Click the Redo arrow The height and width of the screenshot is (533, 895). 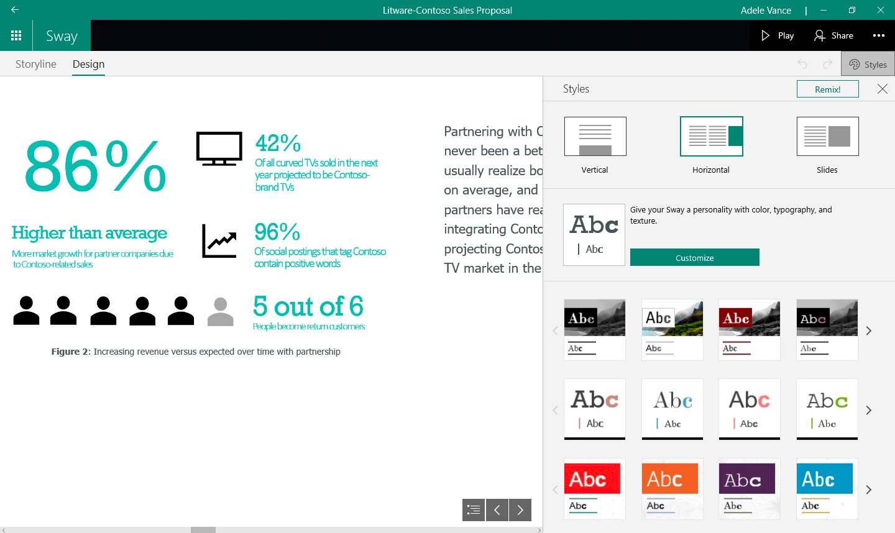click(827, 63)
